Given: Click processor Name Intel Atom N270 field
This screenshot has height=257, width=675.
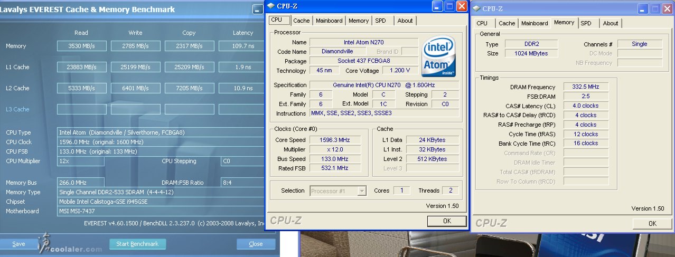Looking at the screenshot, I should pos(364,42).
